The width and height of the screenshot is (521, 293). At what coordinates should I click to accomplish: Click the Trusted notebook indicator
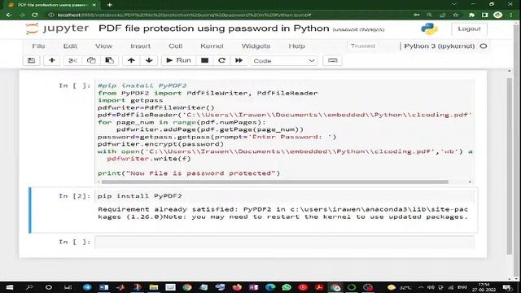click(x=362, y=46)
